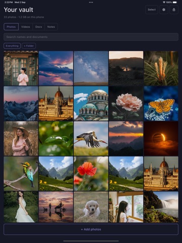Image resolution: width=182 pixels, height=243 pixels.
Task: Open photo of person by green doors
Action: click(x=21, y=68)
